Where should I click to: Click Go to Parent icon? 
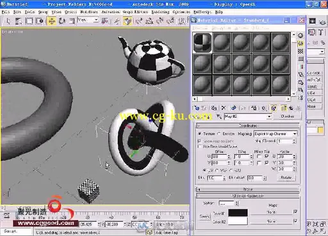pos(291,108)
